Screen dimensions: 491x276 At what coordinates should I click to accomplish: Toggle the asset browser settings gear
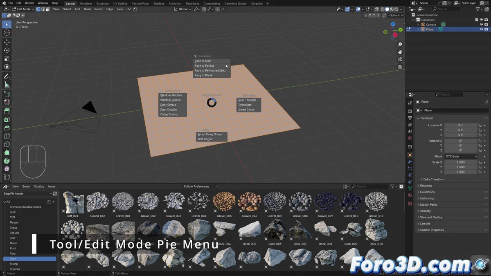tap(401, 186)
